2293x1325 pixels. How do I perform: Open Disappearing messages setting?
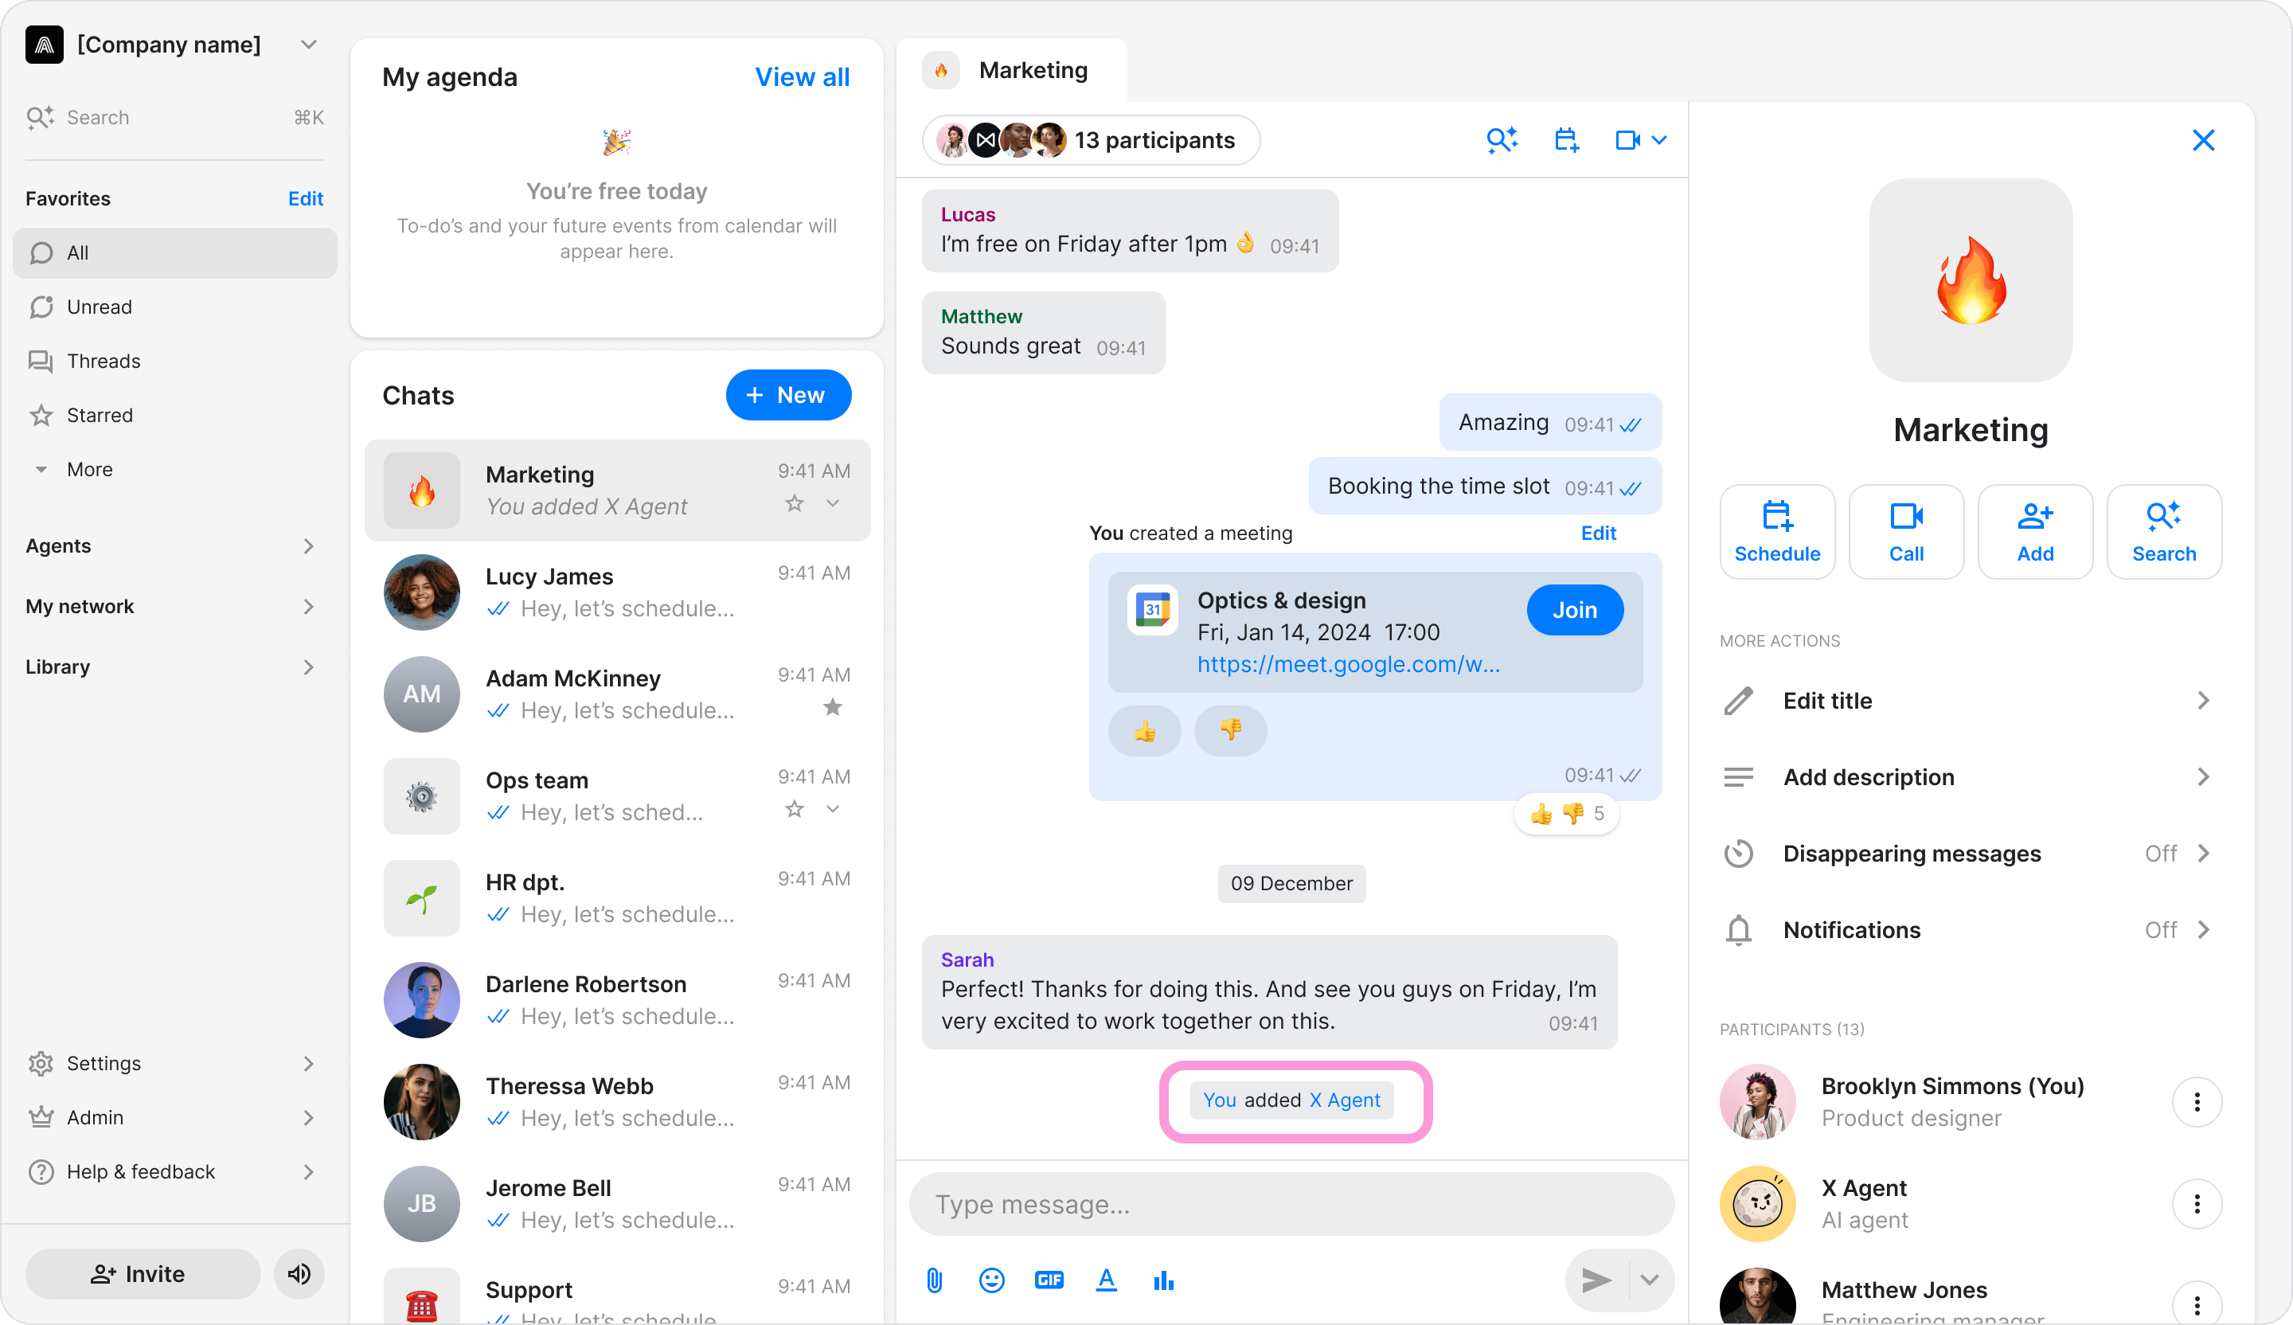pyautogui.click(x=1970, y=854)
